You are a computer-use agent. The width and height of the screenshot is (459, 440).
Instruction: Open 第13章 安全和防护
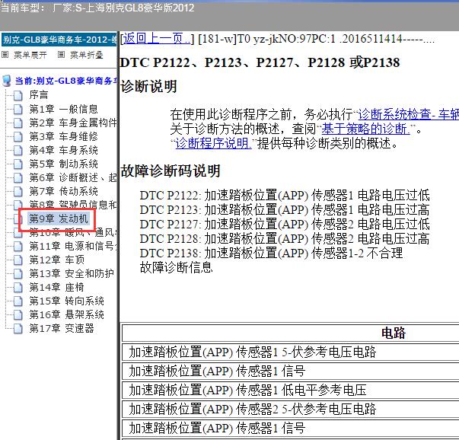(x=72, y=273)
